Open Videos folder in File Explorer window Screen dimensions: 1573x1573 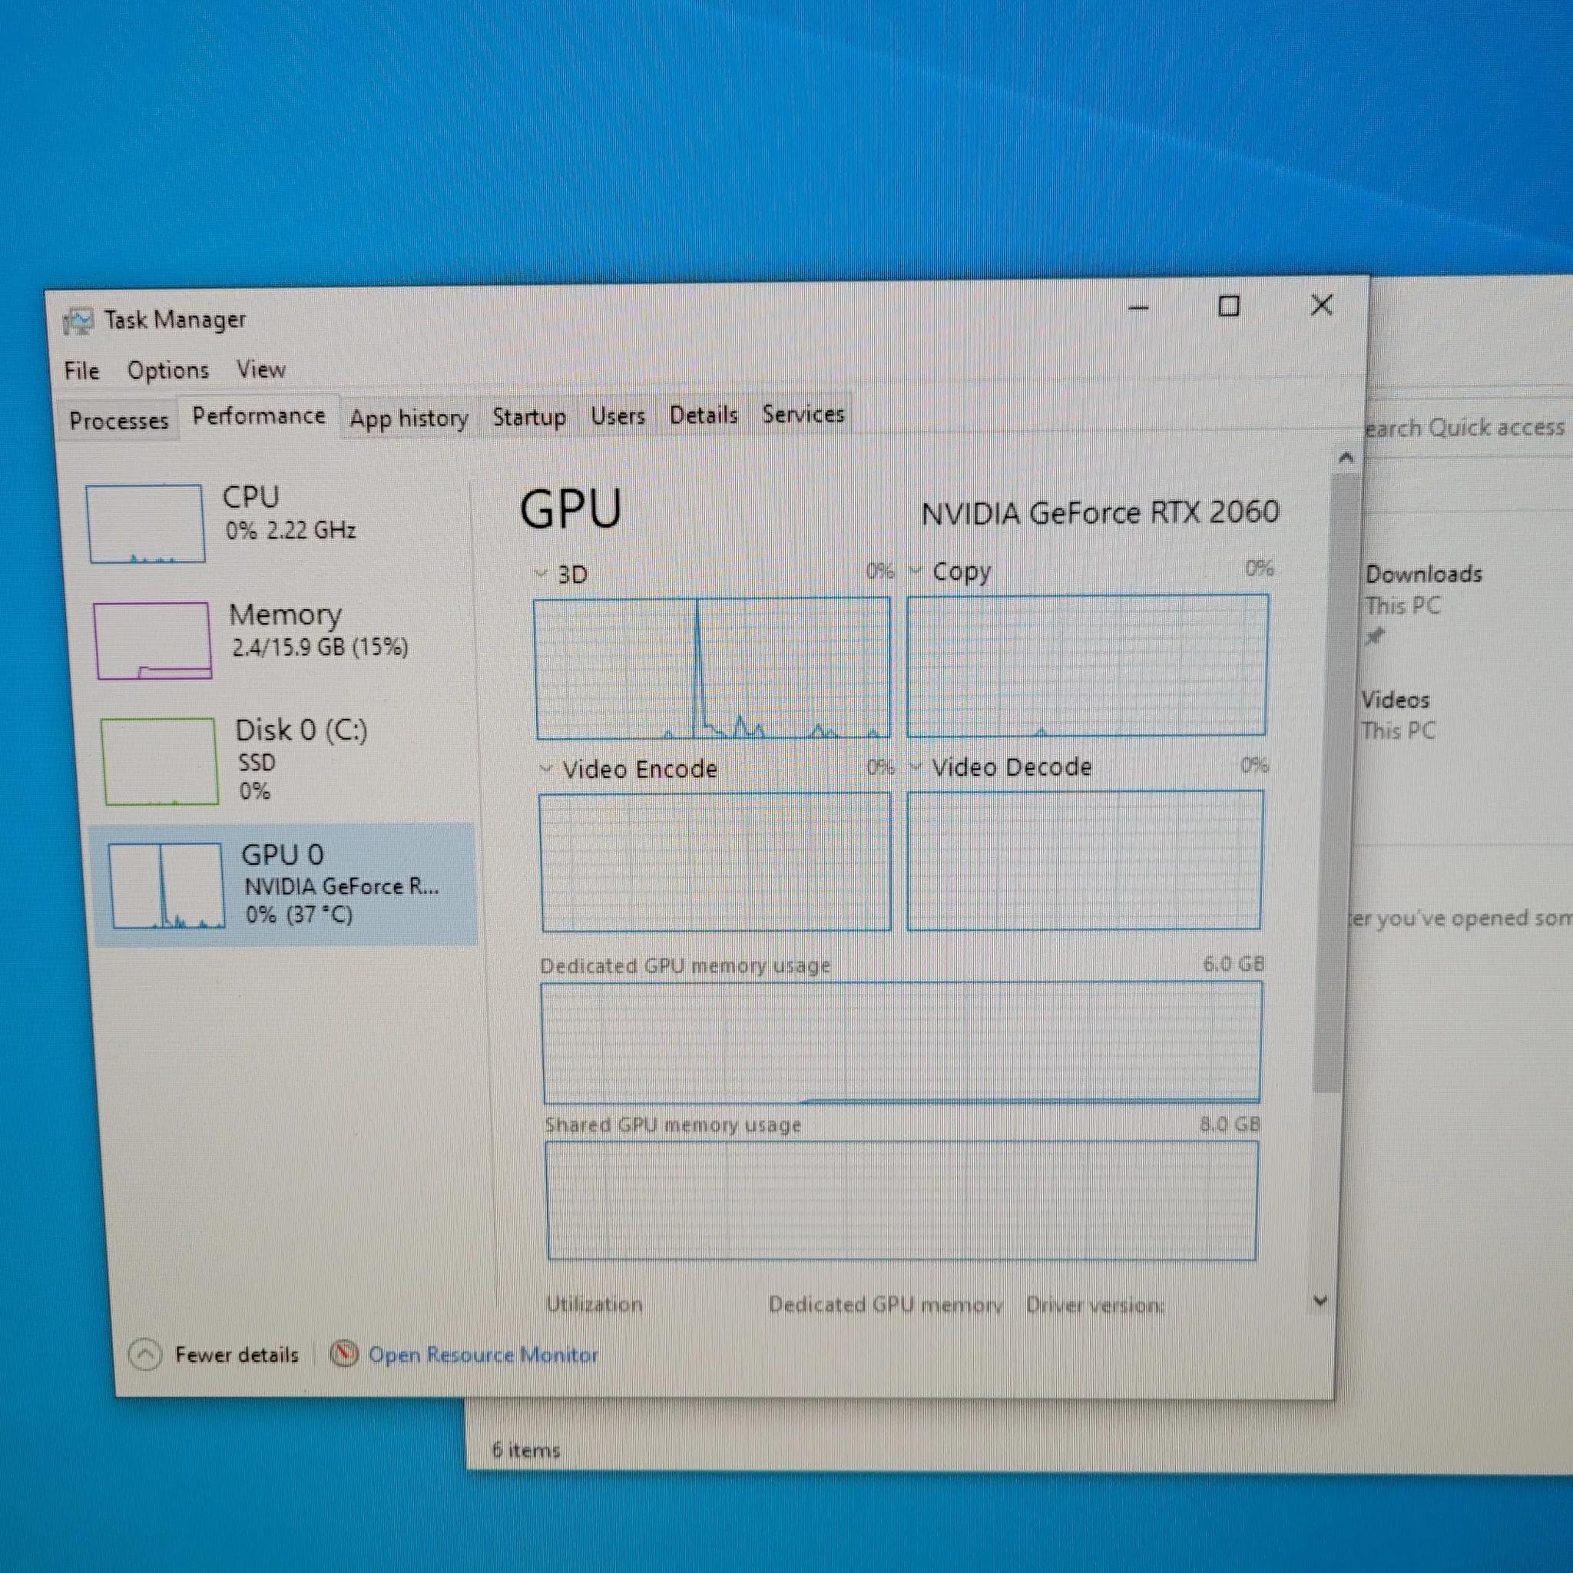pos(1396,700)
